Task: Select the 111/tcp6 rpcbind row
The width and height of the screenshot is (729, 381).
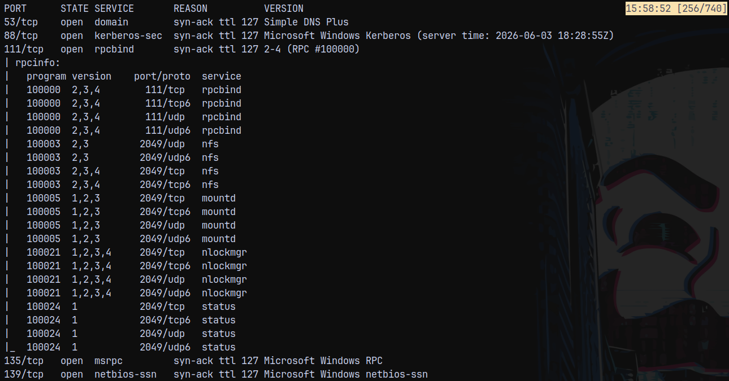Action: pyautogui.click(x=134, y=103)
